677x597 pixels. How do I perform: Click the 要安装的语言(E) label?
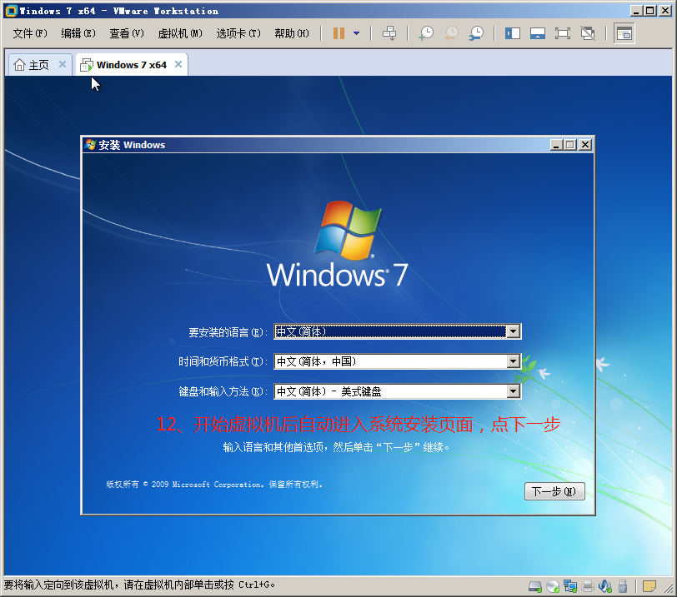coord(228,332)
